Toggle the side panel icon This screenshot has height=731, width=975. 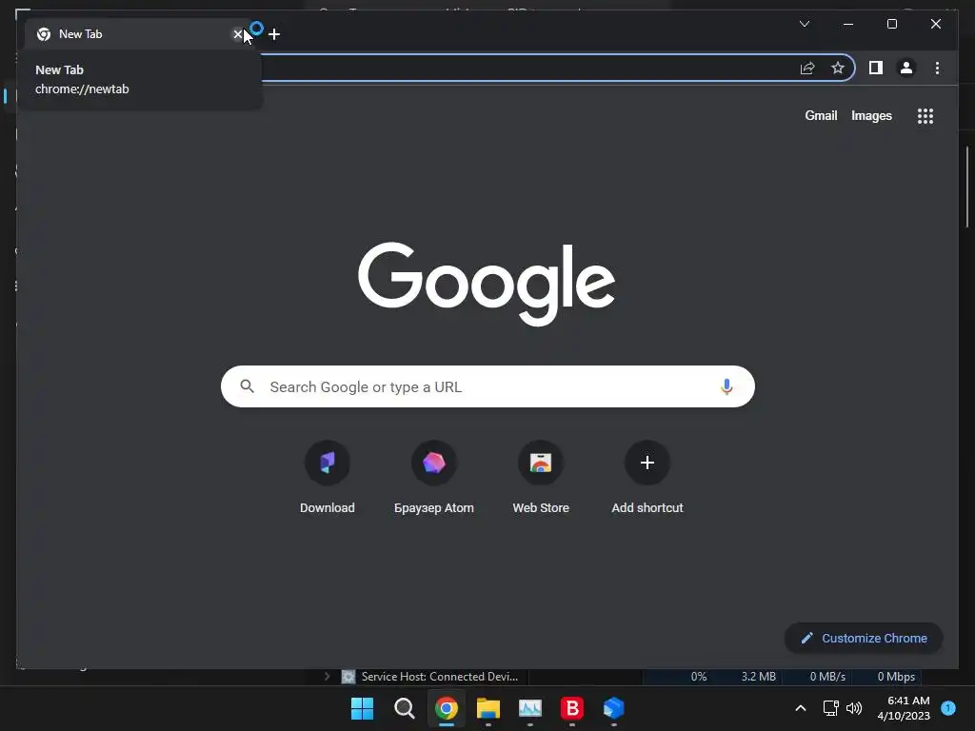(x=876, y=68)
